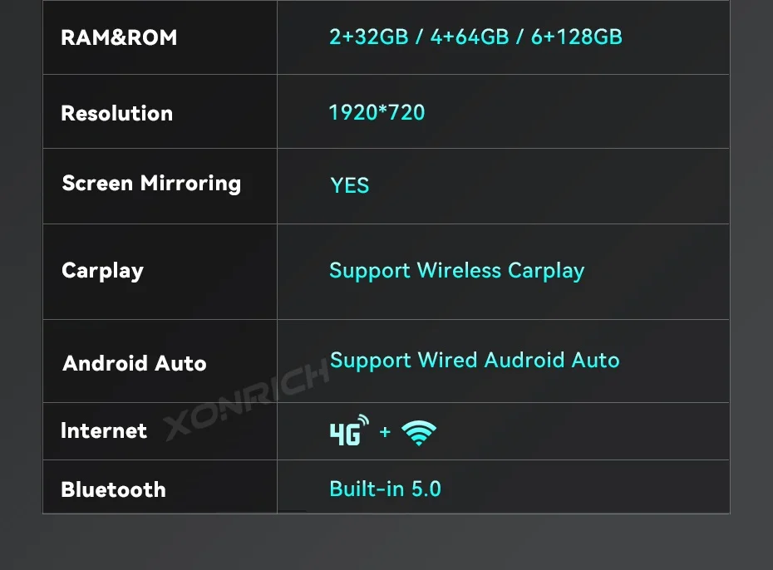Click the 2+32GB / 4+64GB / 6+128GB value
This screenshot has height=570, width=773.
[x=475, y=37]
